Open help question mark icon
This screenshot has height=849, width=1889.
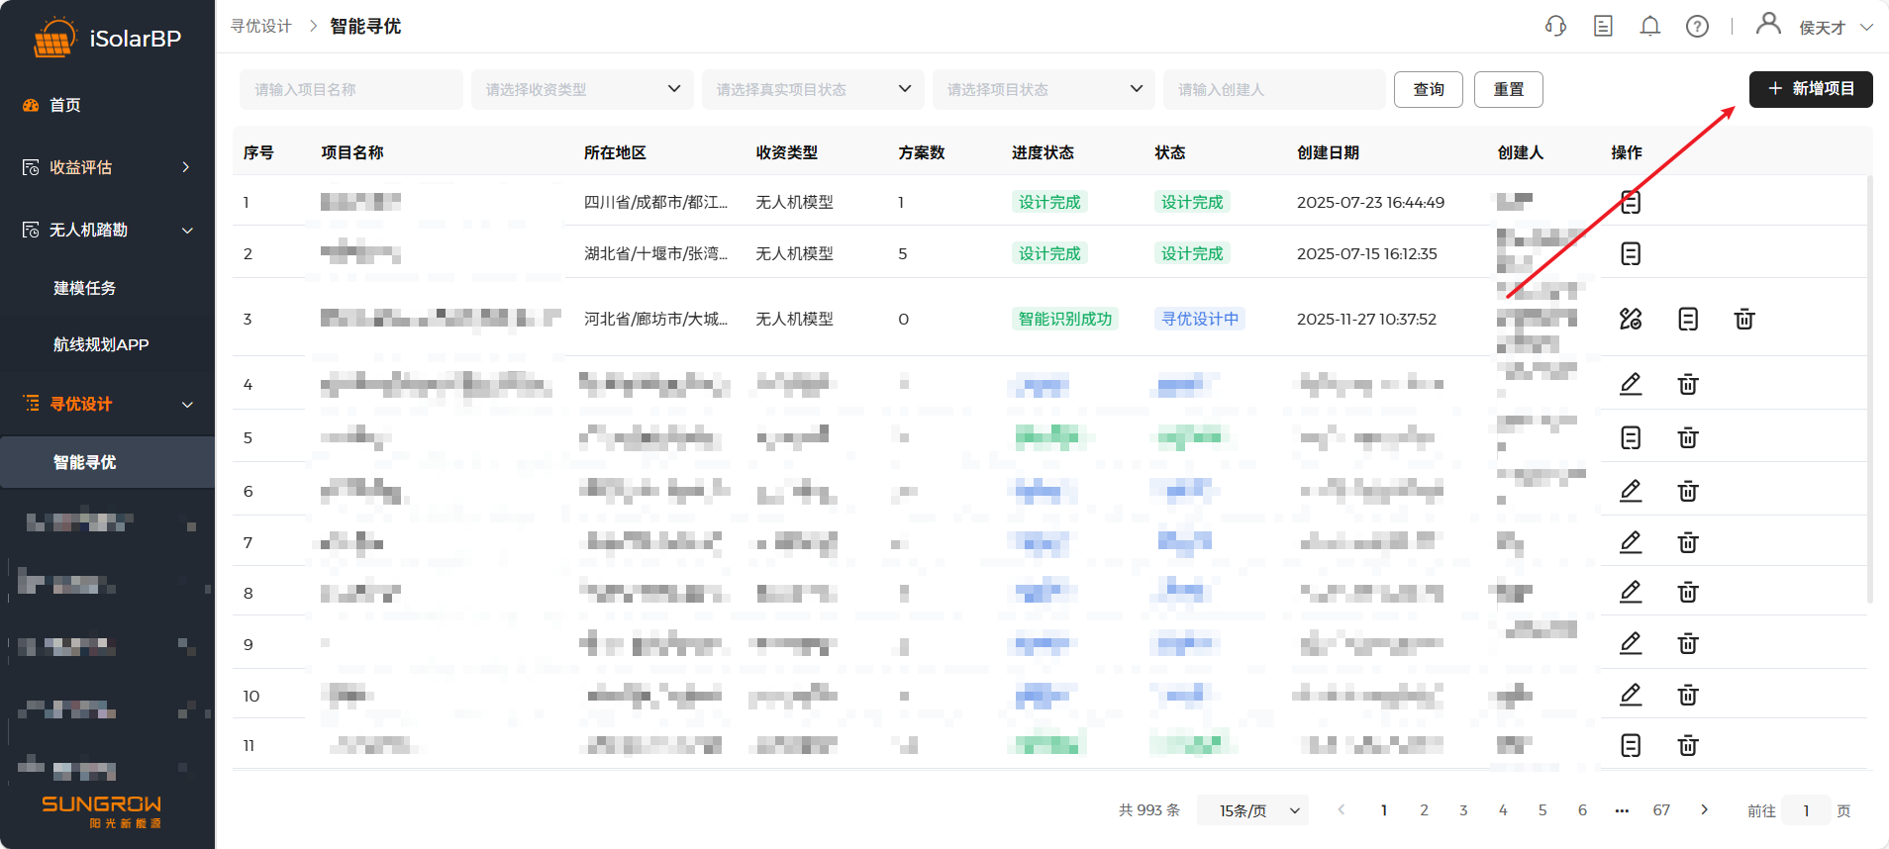pos(1697,27)
